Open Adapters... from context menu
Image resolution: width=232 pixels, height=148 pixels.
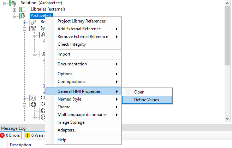coord(83,130)
